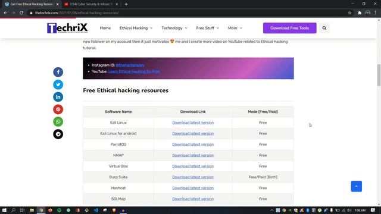Open Task View in the taskbar
This screenshot has height=214, width=381.
[22, 210]
